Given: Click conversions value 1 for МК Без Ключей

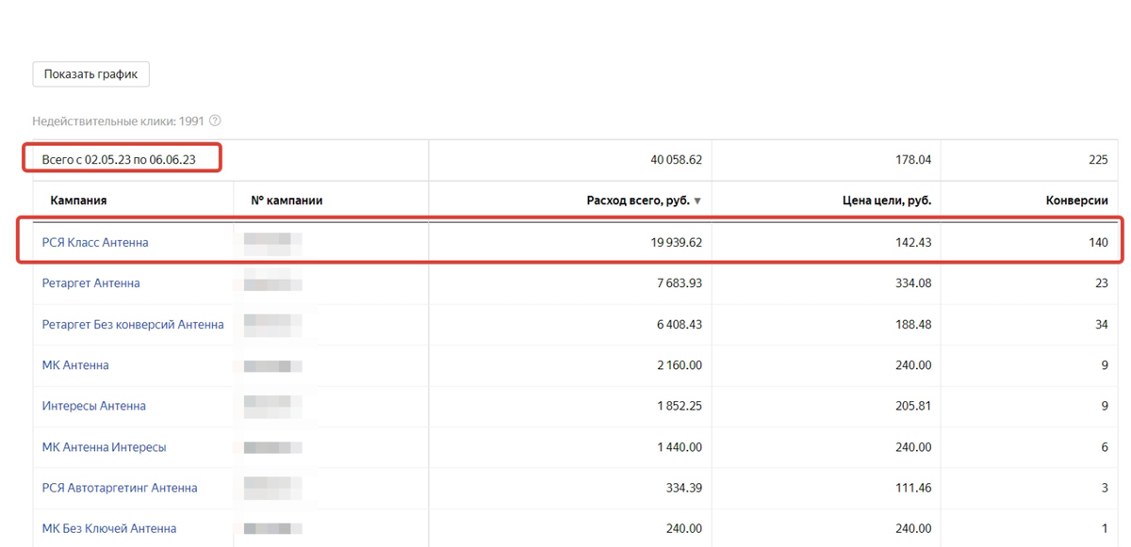Looking at the screenshot, I should click(x=1105, y=528).
